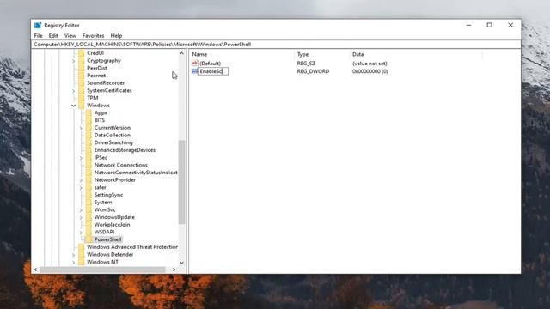Screen dimensions: 550x309
Task: Expand the WcmSvc key
Action: coord(81,210)
